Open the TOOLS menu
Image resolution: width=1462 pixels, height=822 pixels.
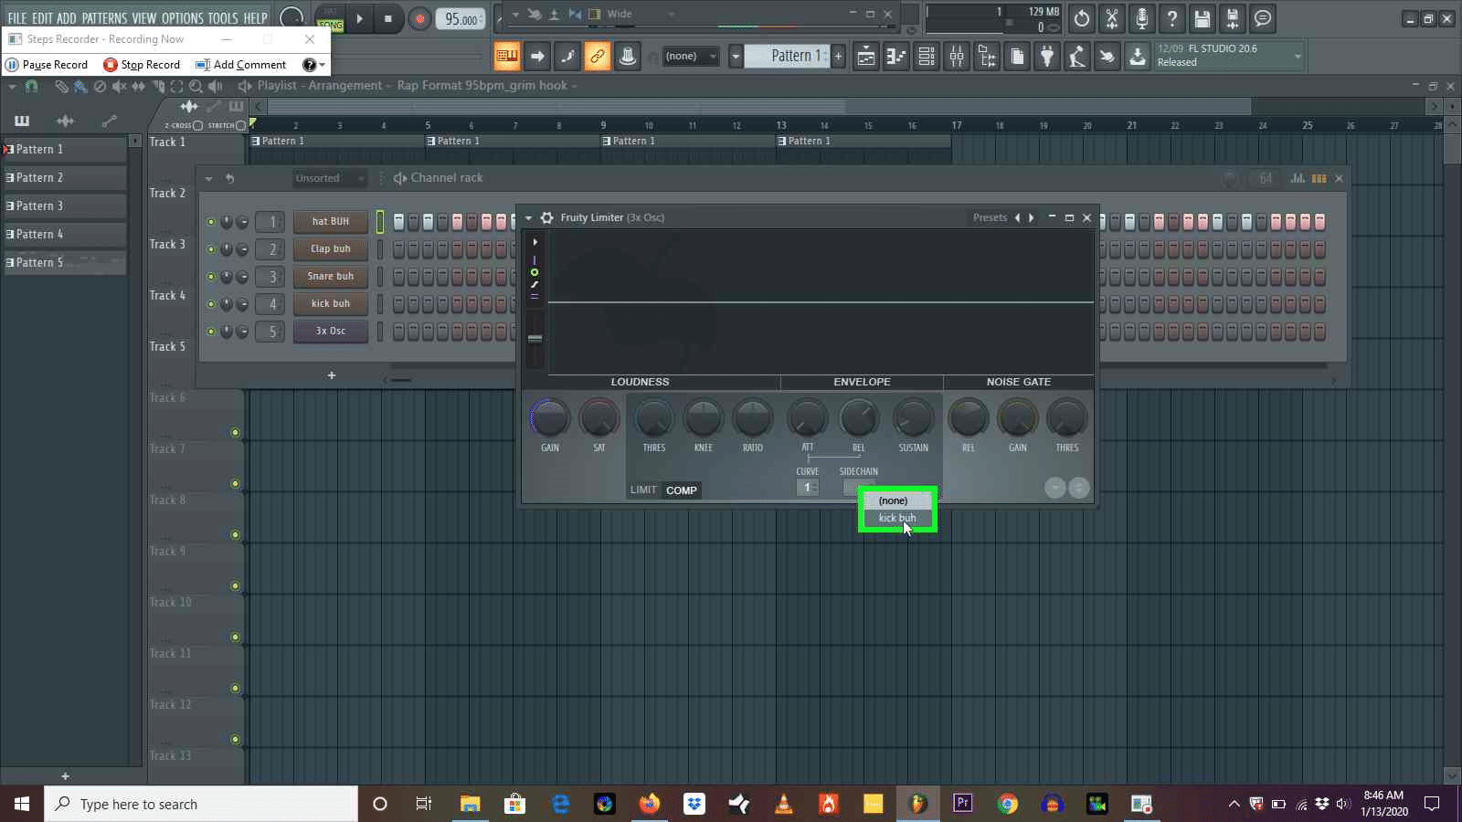[223, 17]
